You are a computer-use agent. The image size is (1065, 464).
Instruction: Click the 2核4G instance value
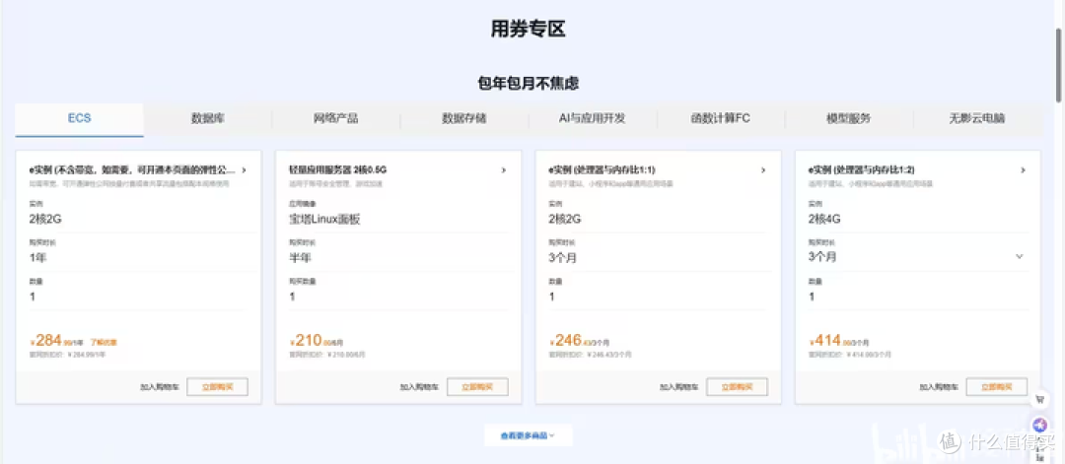click(x=824, y=219)
